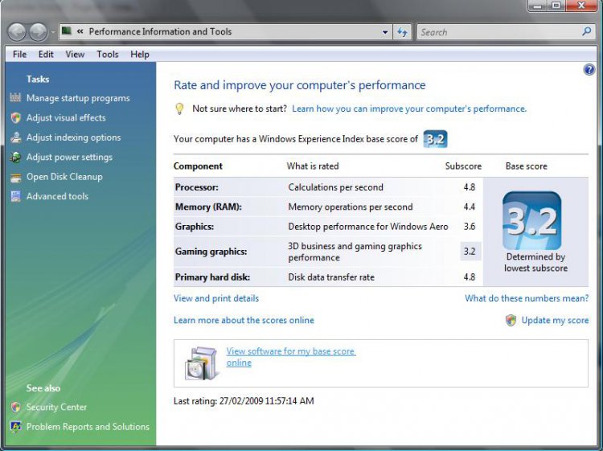The image size is (603, 451).
Task: Click the Last rating date text
Action: (x=244, y=401)
